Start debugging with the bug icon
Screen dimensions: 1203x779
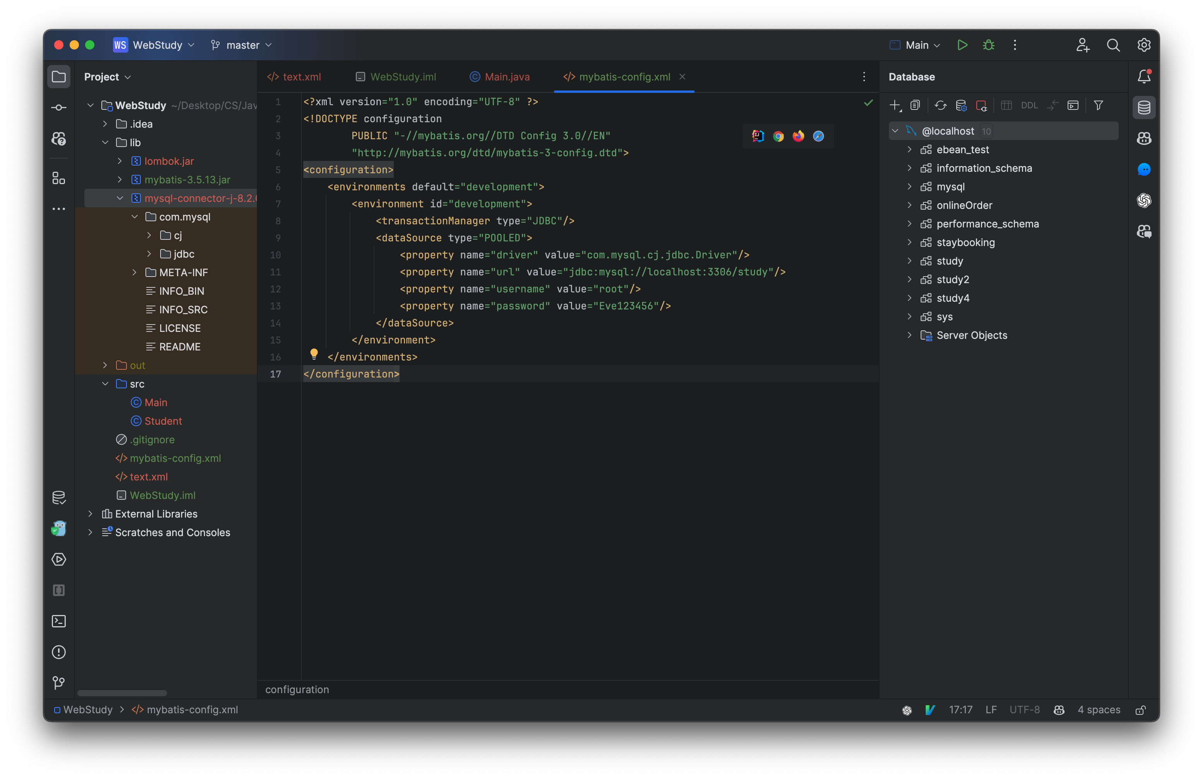(988, 45)
